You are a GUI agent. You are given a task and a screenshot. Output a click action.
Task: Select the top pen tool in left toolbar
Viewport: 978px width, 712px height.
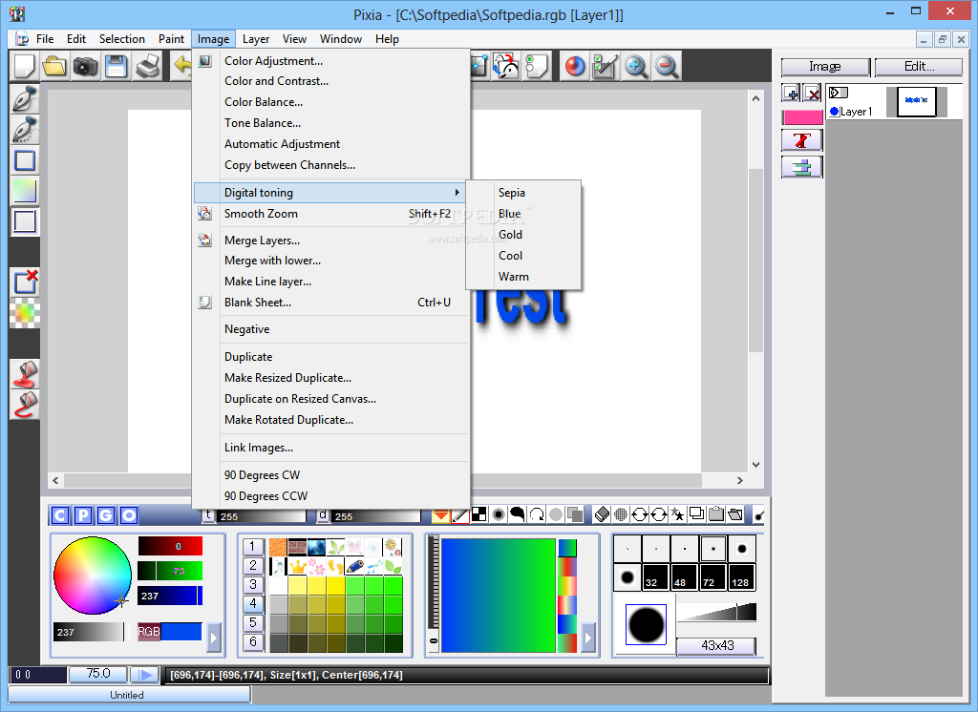24,98
